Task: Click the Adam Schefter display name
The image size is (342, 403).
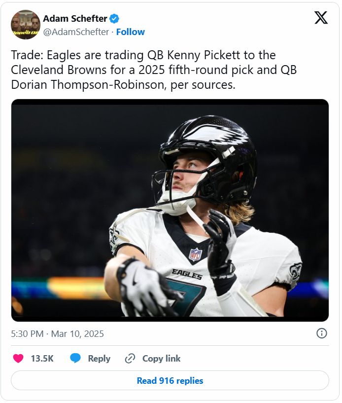Action: tap(75, 19)
